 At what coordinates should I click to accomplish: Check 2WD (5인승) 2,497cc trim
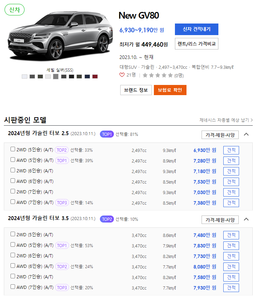13,149
